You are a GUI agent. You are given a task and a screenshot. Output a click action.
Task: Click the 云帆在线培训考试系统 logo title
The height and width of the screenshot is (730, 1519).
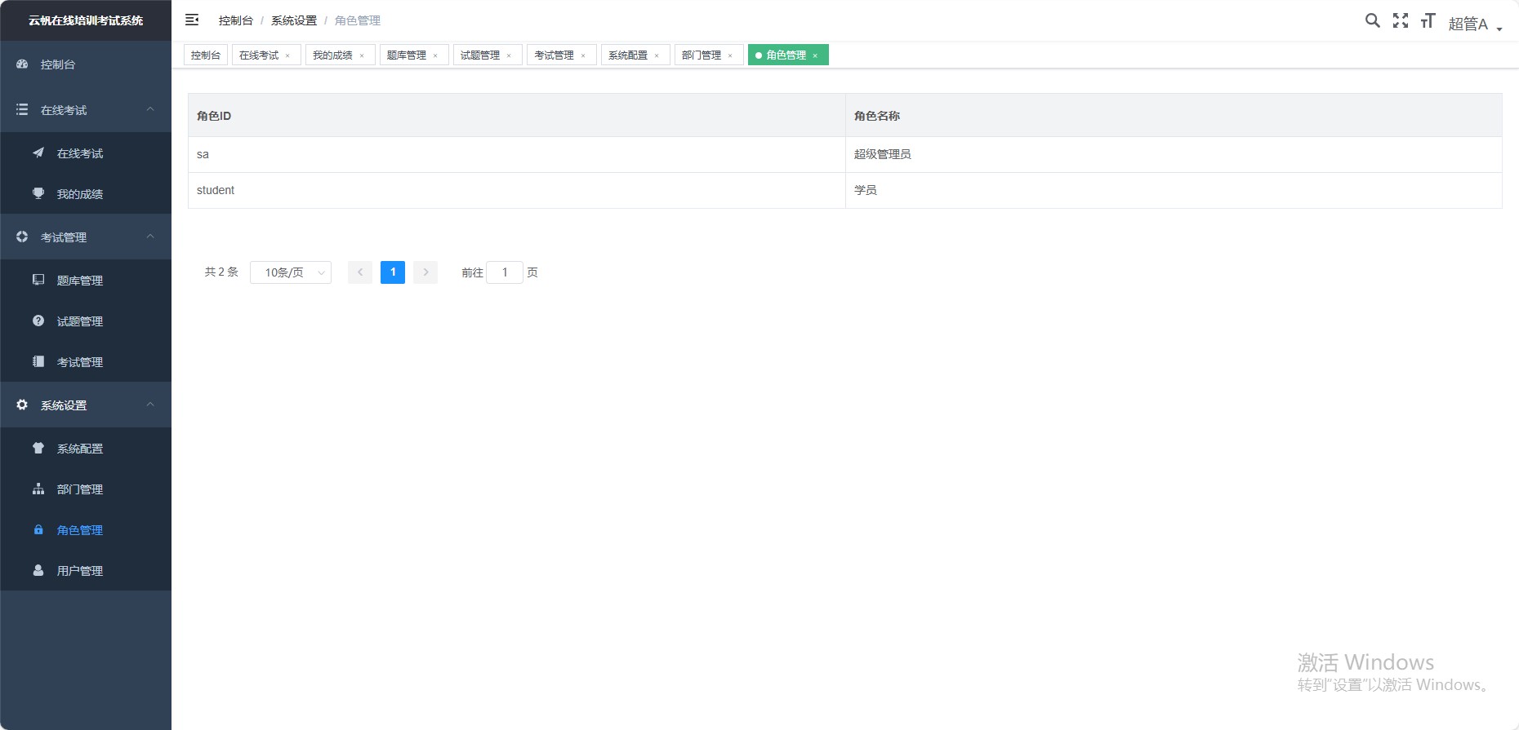(86, 20)
